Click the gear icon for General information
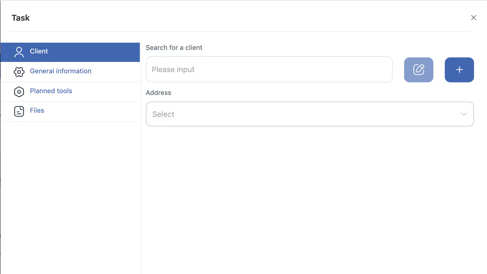487x274 pixels. coord(19,72)
